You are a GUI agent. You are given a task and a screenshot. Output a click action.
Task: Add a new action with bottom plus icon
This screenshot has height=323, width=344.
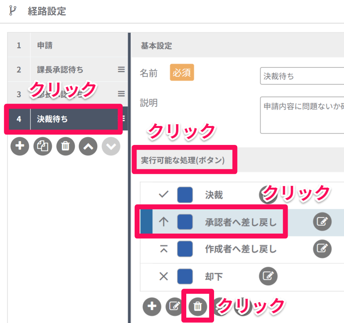(x=152, y=306)
